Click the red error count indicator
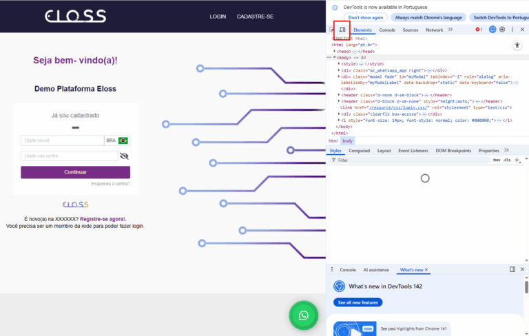529x336 pixels. [x=479, y=30]
